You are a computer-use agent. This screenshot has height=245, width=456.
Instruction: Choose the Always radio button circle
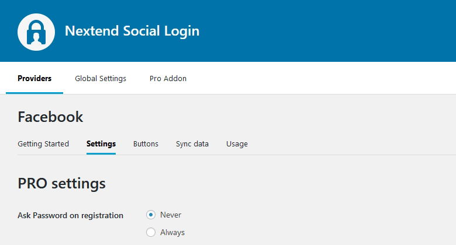[x=151, y=232]
